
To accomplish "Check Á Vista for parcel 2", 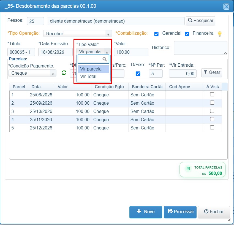I will coord(212,102).
